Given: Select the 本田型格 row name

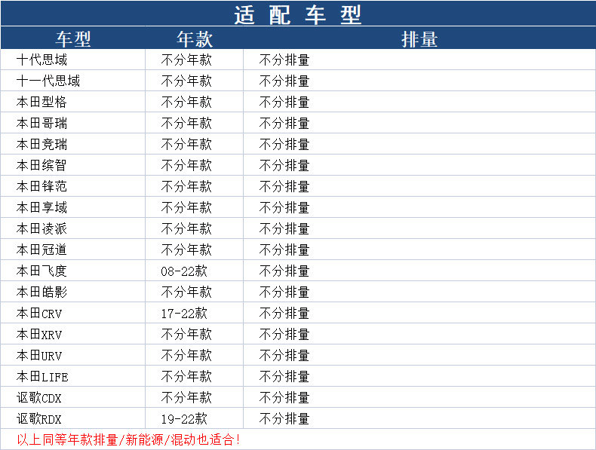Looking at the screenshot, I should pyautogui.click(x=41, y=102).
